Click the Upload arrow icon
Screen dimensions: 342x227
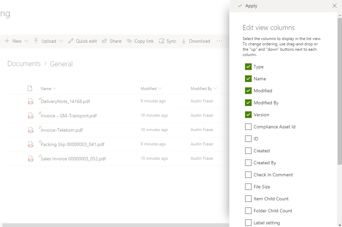point(36,41)
